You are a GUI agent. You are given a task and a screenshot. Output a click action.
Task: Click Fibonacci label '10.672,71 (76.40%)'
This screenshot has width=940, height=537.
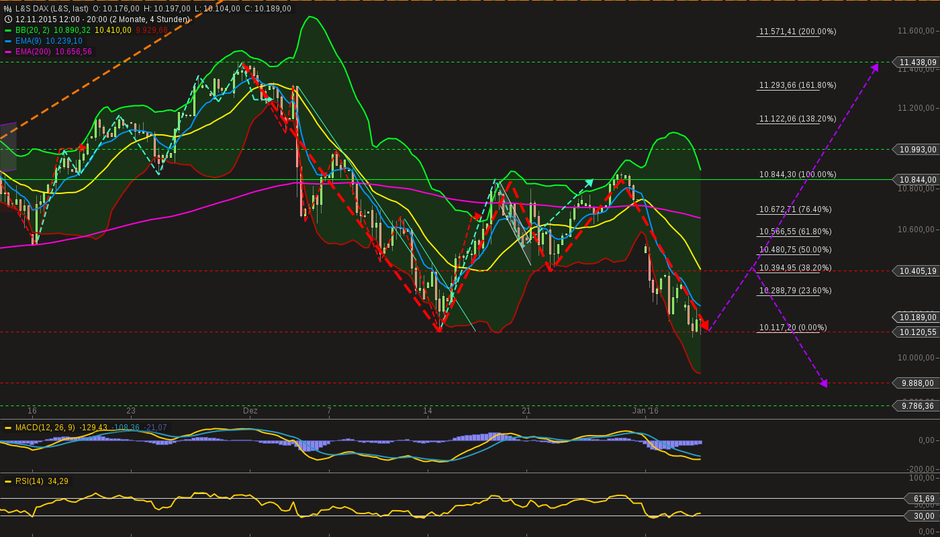[796, 209]
